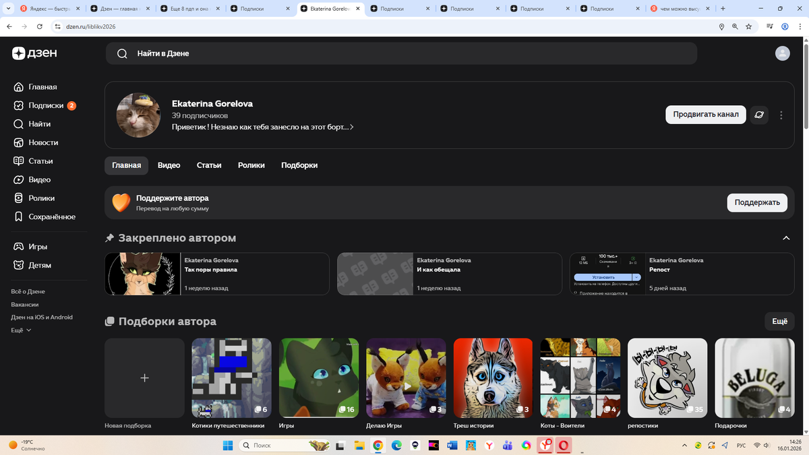
Task: Click the orange heart support icon
Action: pyautogui.click(x=121, y=202)
